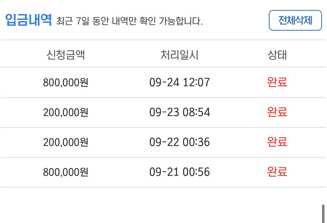Click the vertical scrollbar thumb

click(x=323, y=214)
